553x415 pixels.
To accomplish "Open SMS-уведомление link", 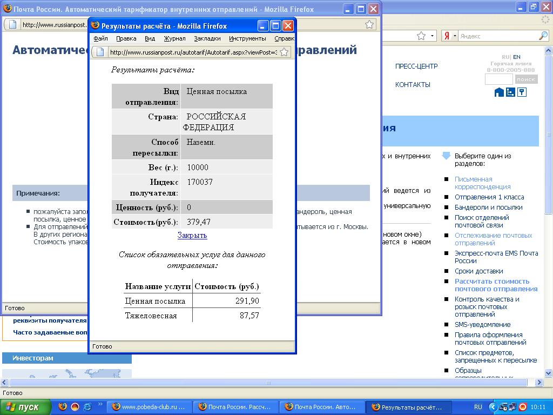I will pyautogui.click(x=482, y=325).
